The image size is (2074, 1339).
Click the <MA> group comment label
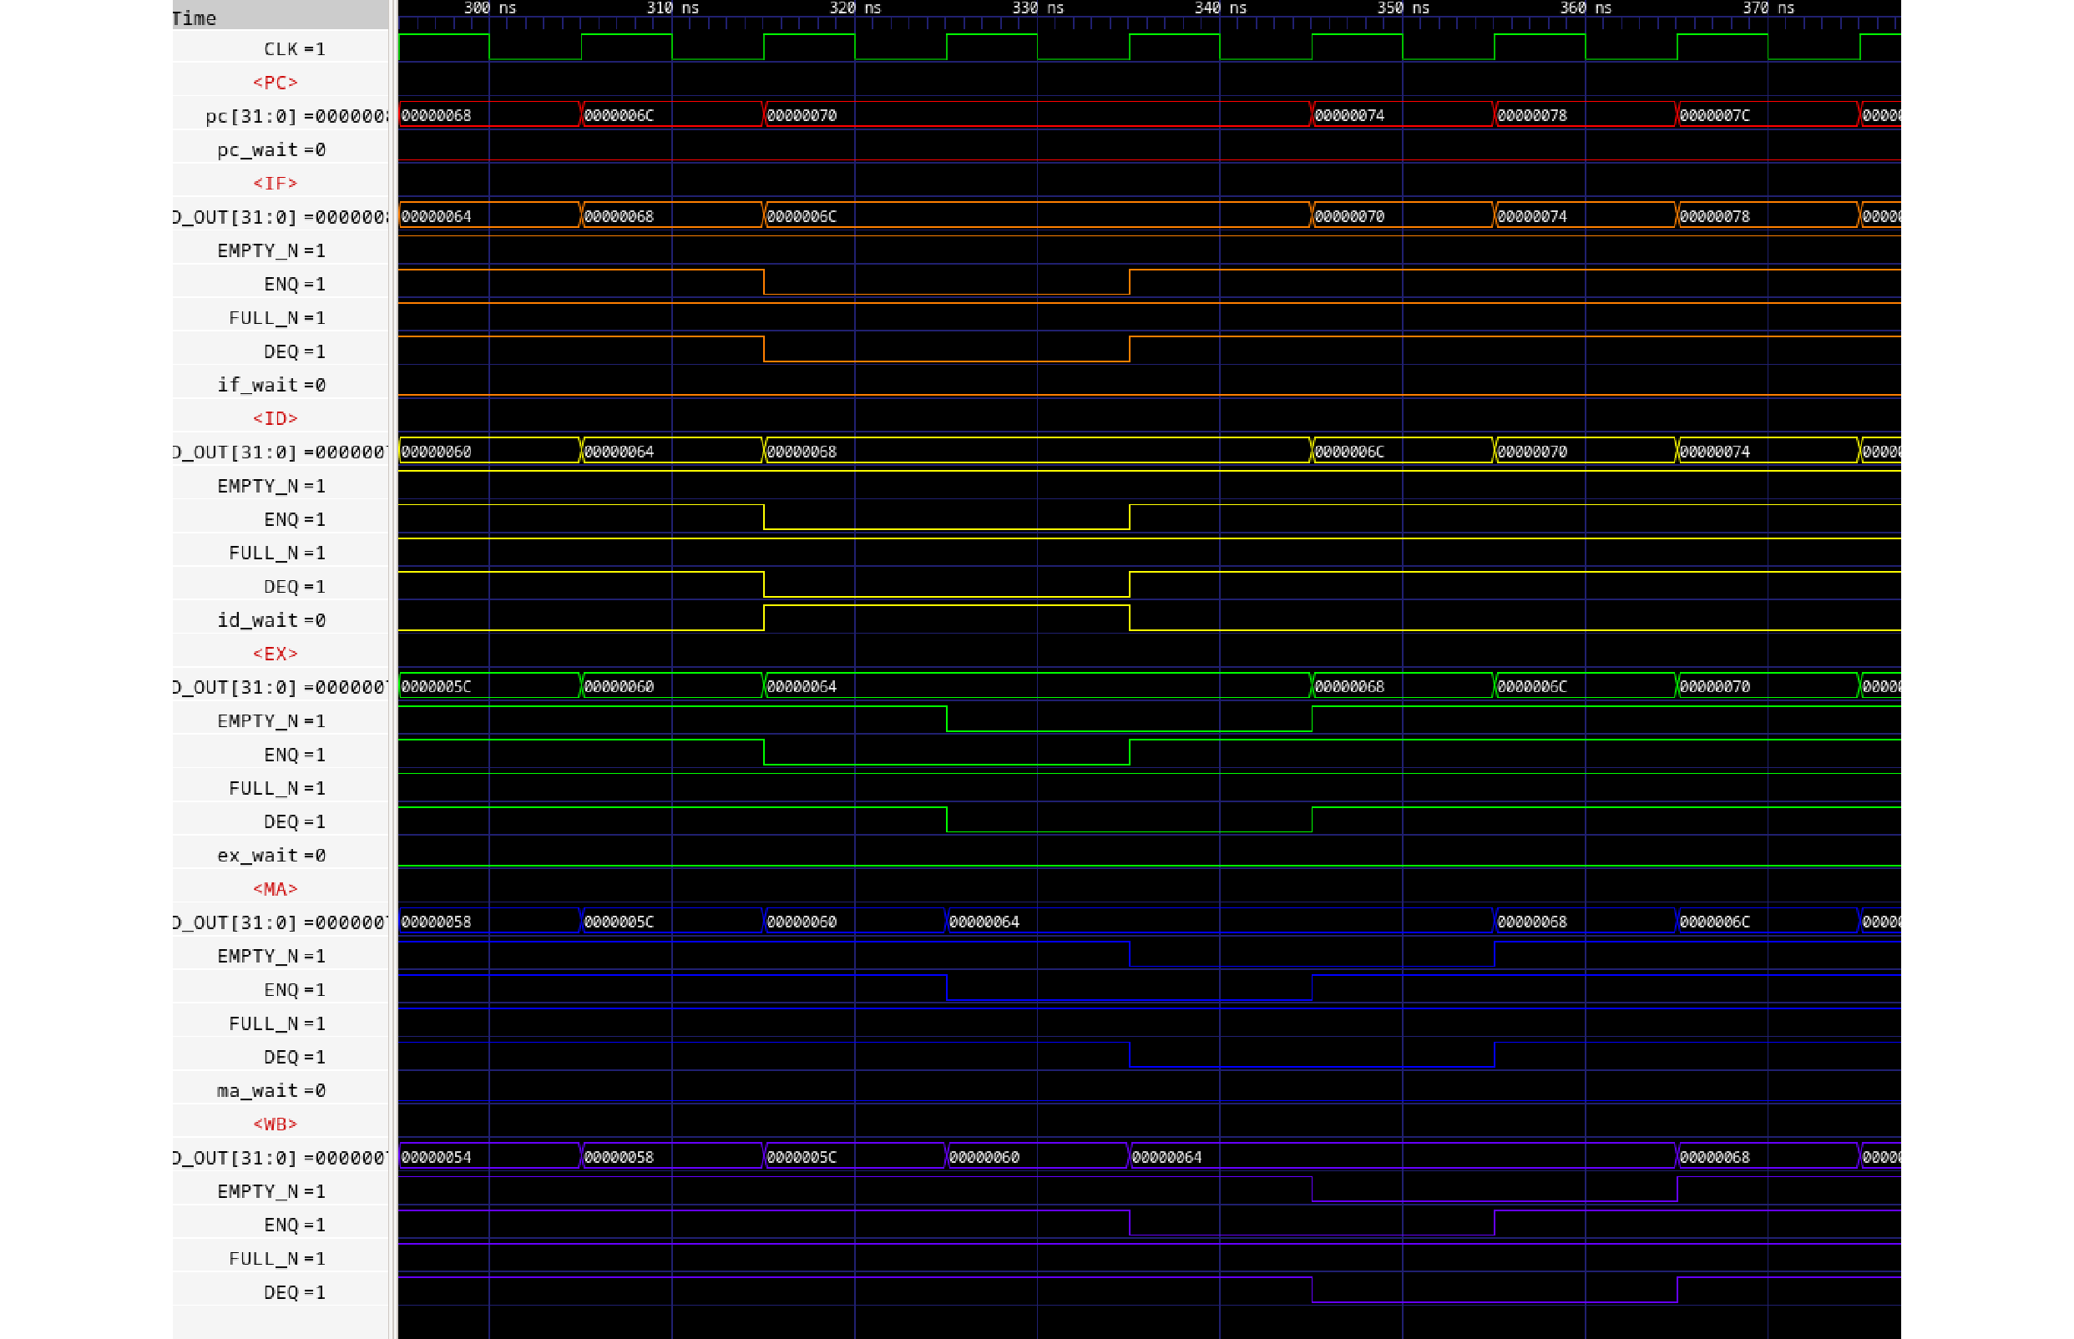(x=275, y=888)
